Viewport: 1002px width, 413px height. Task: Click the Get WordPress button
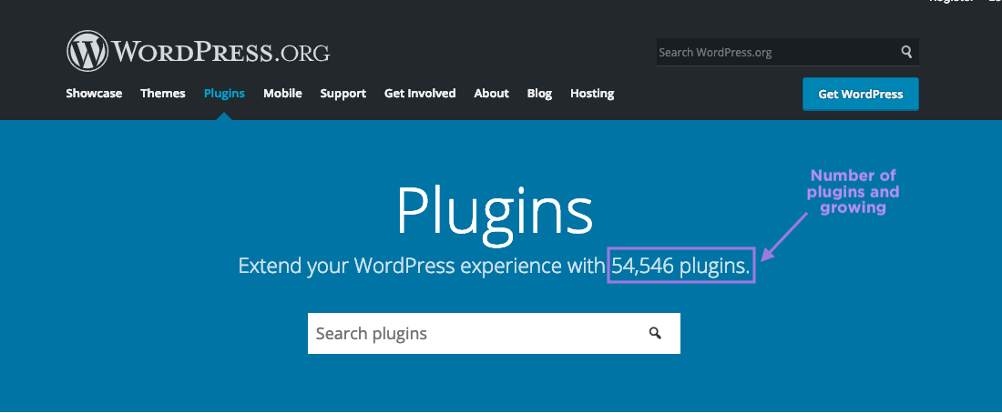pos(861,94)
